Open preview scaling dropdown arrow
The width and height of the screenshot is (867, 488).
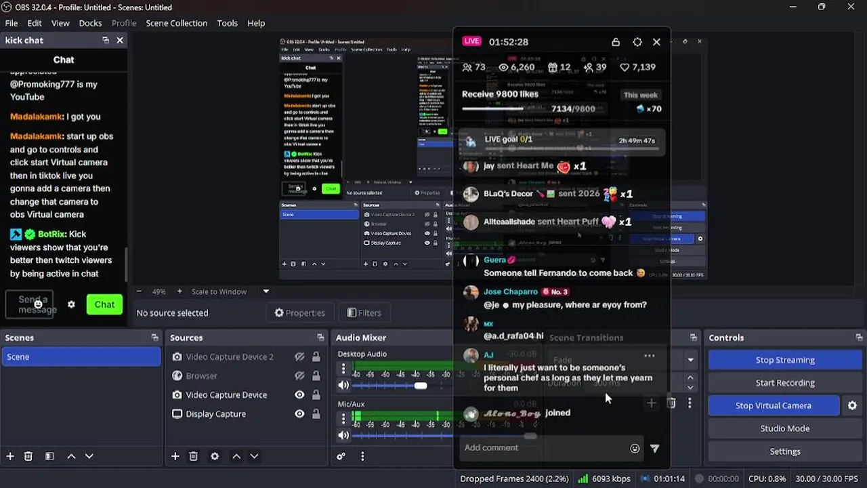(x=266, y=291)
